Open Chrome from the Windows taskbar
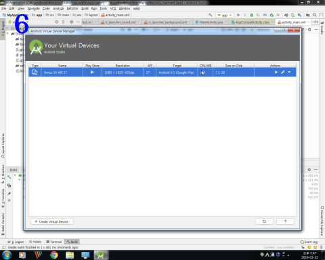The height and width of the screenshot is (260, 325). tap(54, 255)
